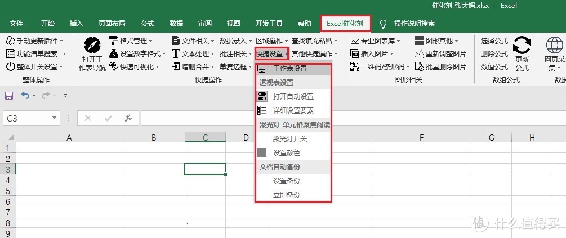Click the 插入图片 picture icon
The height and width of the screenshot is (238, 566).
(x=354, y=53)
